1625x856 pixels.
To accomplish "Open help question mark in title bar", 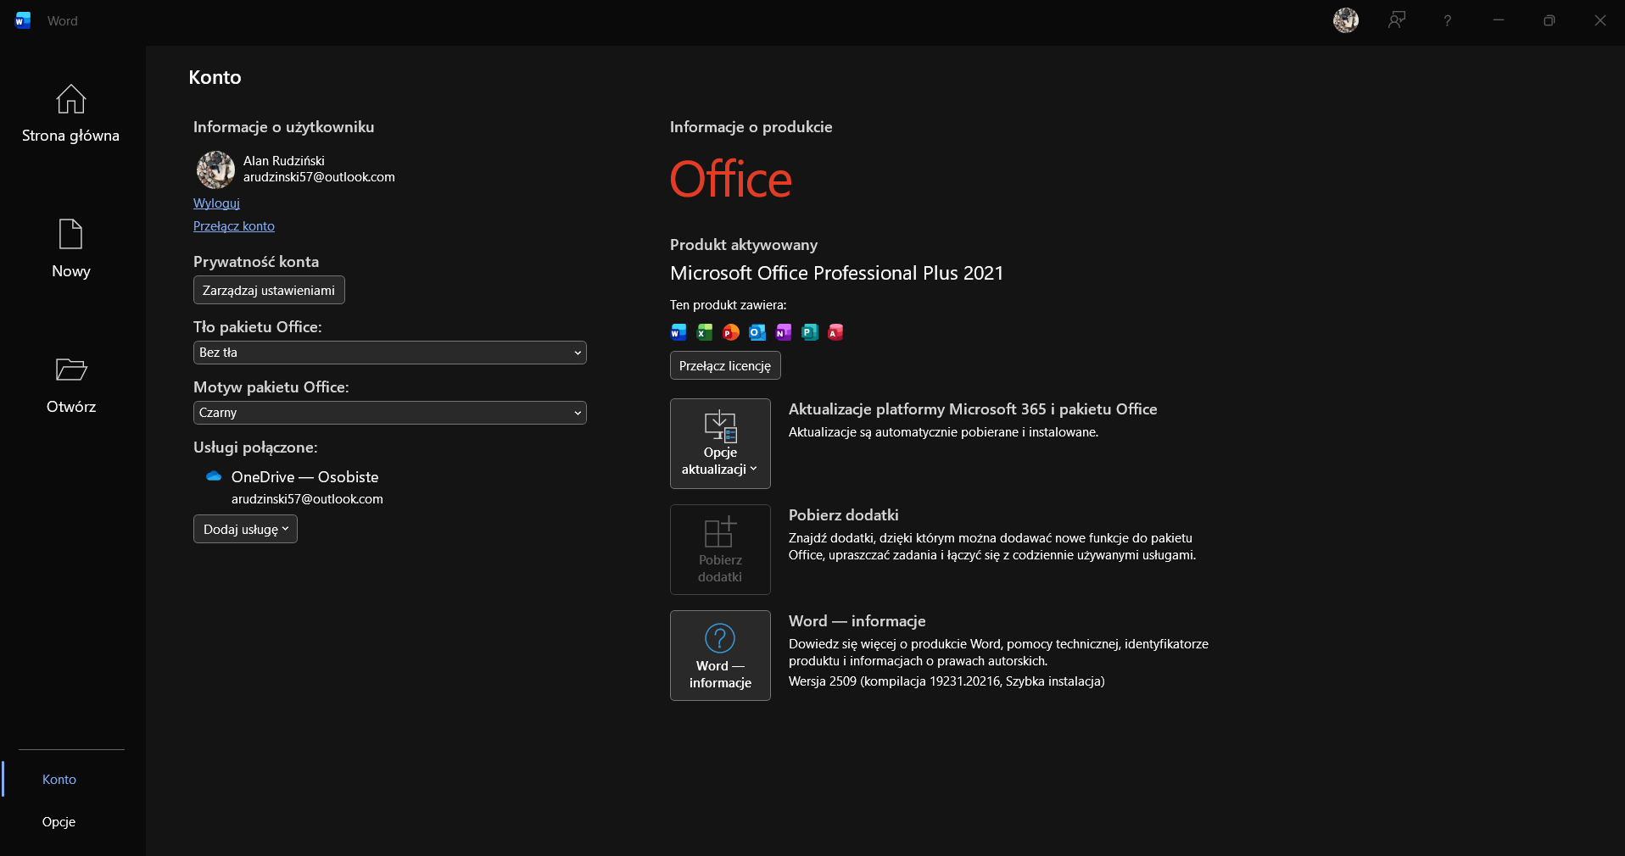I will coord(1448,20).
